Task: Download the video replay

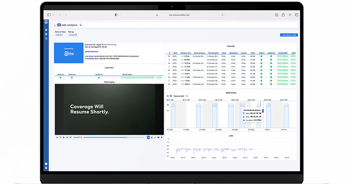Action: click(x=152, y=137)
